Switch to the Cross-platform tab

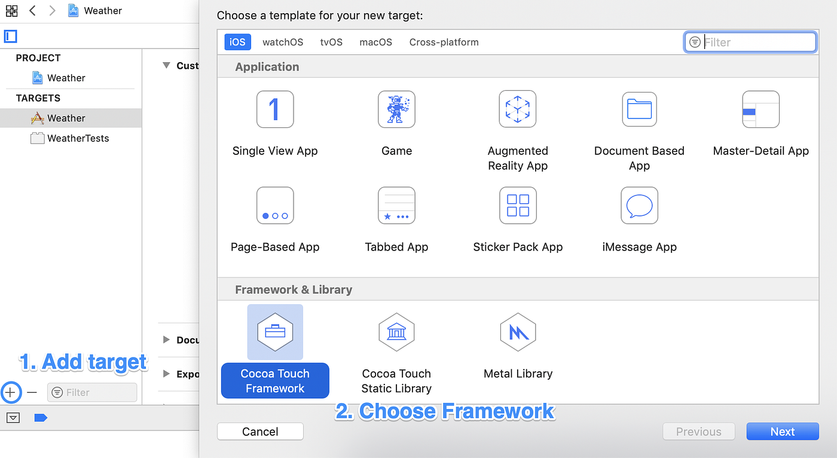click(444, 42)
